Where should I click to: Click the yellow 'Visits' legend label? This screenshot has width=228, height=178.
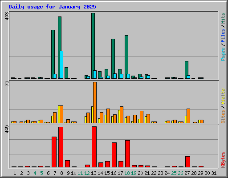223,97
